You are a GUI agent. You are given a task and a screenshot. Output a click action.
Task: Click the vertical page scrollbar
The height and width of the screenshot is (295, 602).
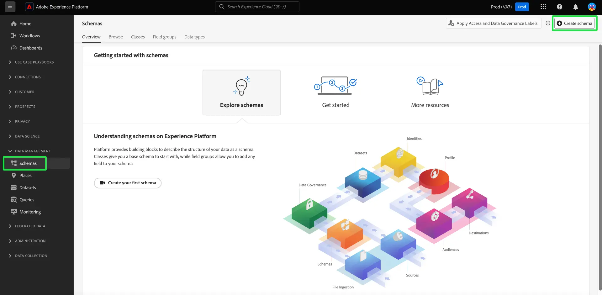[600, 168]
